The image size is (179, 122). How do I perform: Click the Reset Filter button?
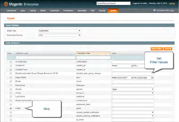coord(157,49)
